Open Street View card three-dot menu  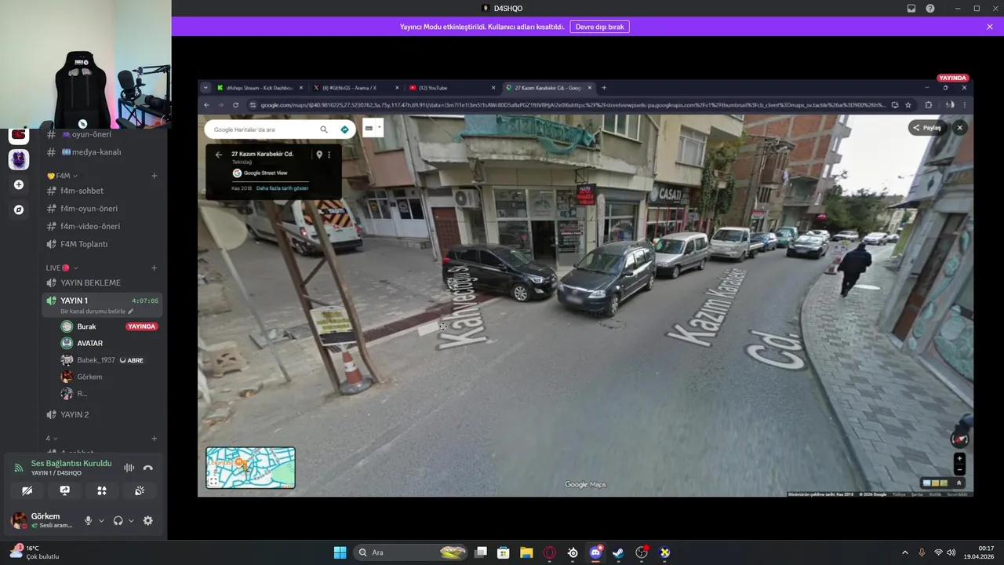coord(329,155)
